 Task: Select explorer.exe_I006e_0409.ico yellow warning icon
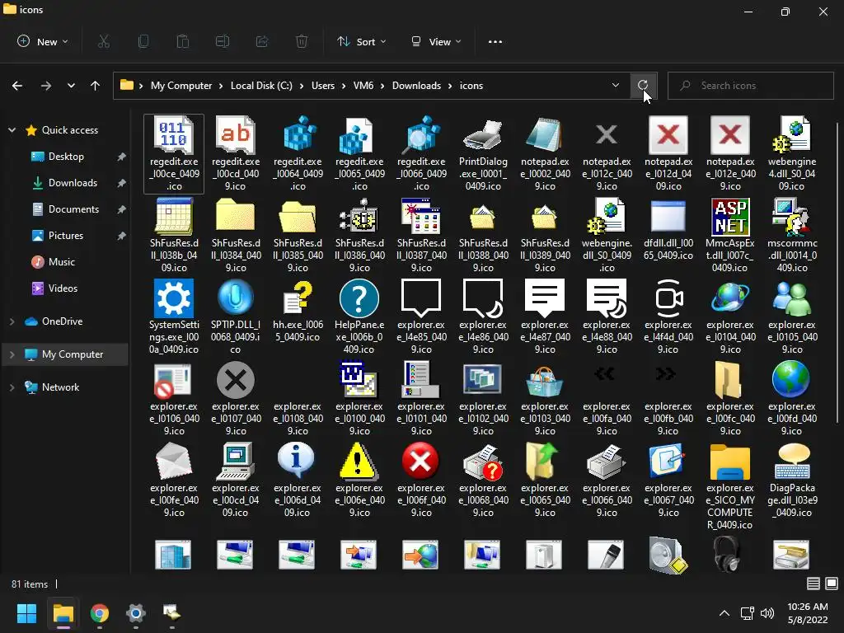[359, 480]
